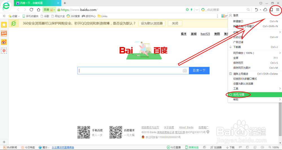Screen dimensions: 282x150
Task: Open the 网址大全 bookmark
Action: (x=58, y=16)
